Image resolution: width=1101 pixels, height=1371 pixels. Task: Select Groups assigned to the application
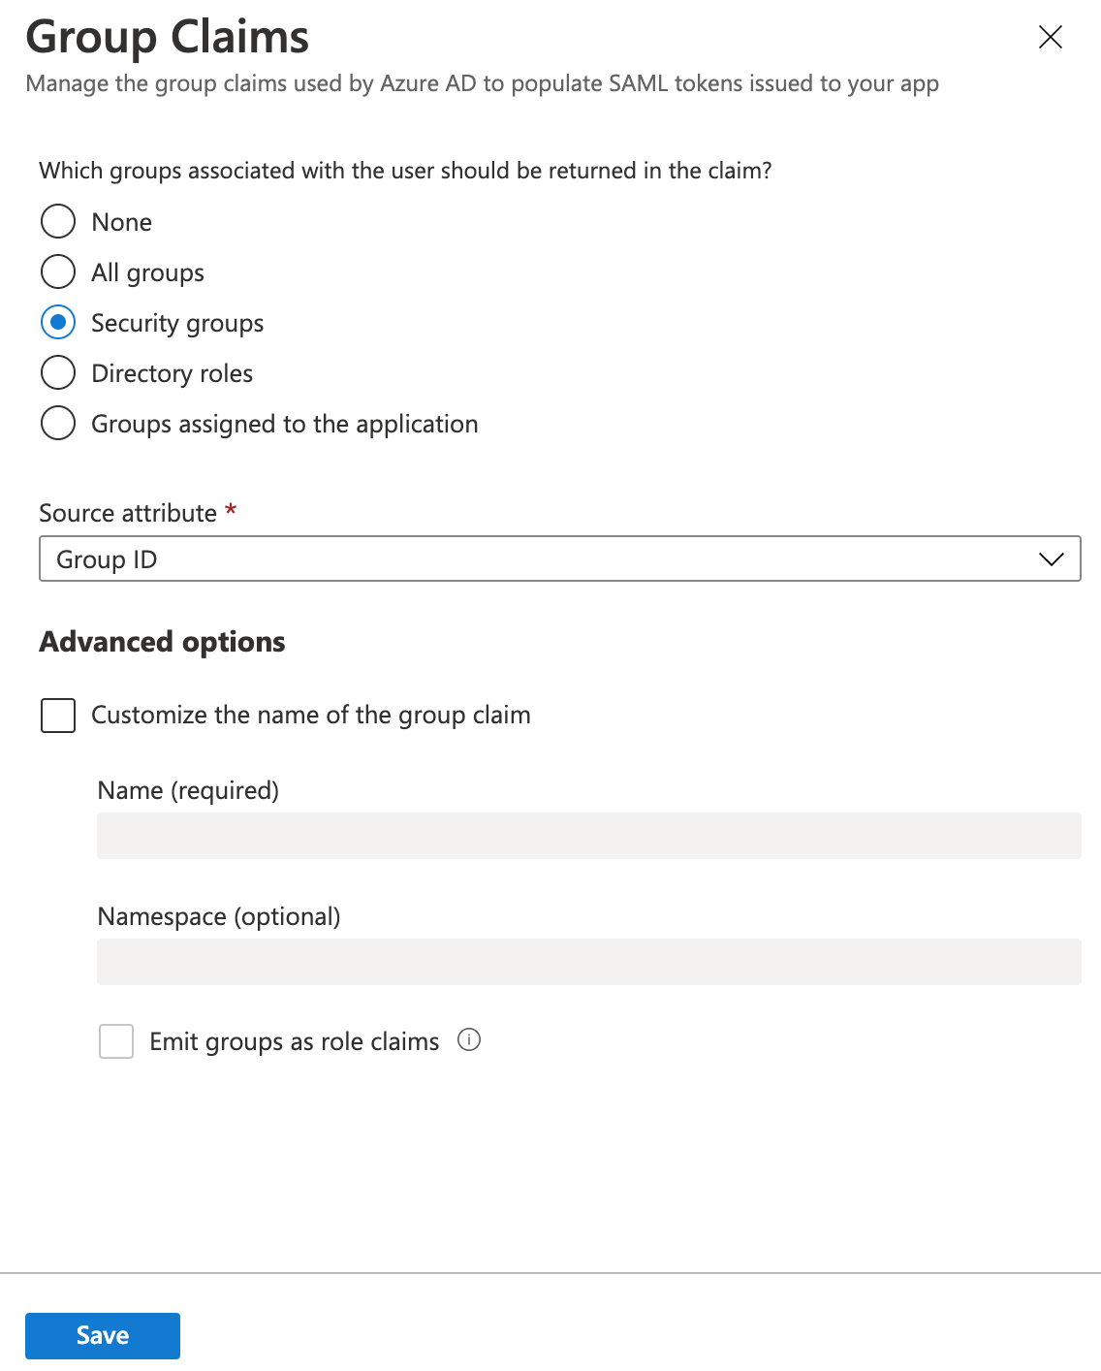(58, 423)
